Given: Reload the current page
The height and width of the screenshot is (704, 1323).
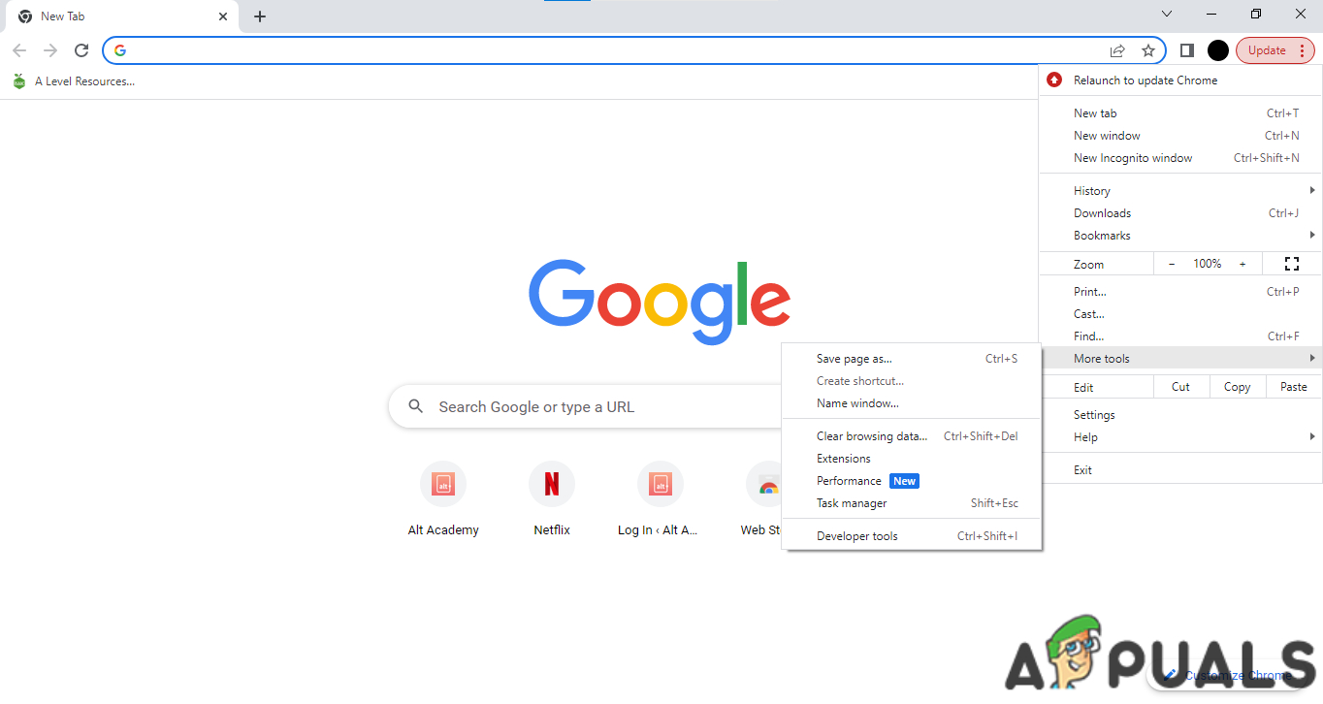Looking at the screenshot, I should coord(81,50).
